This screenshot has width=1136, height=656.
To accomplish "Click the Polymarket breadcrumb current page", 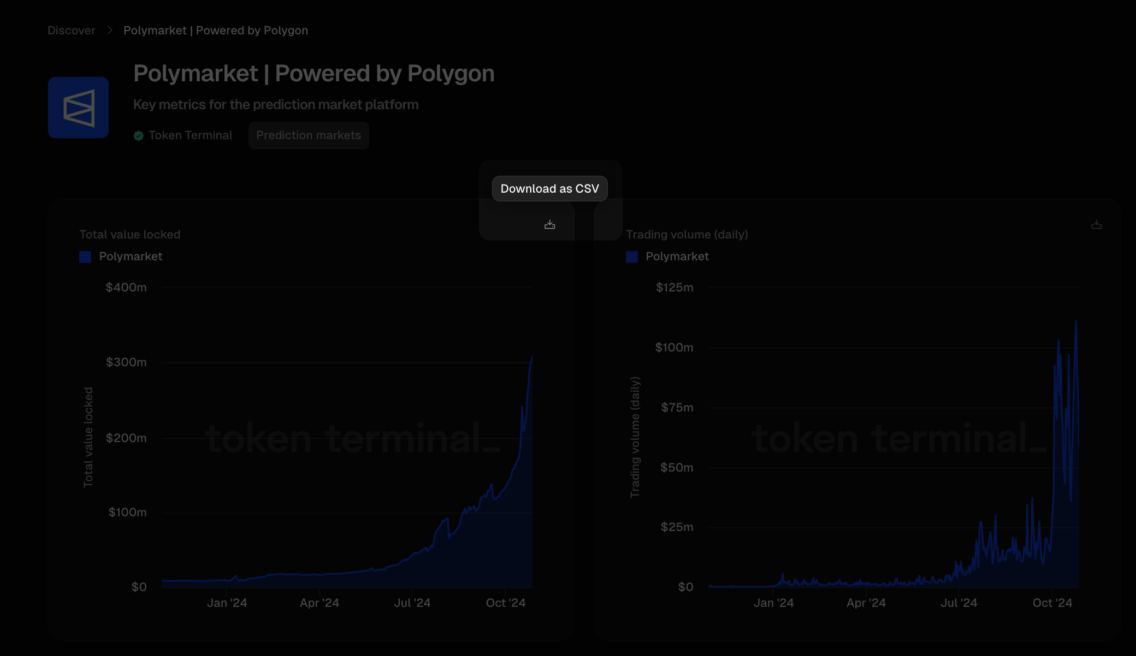I will point(216,31).
